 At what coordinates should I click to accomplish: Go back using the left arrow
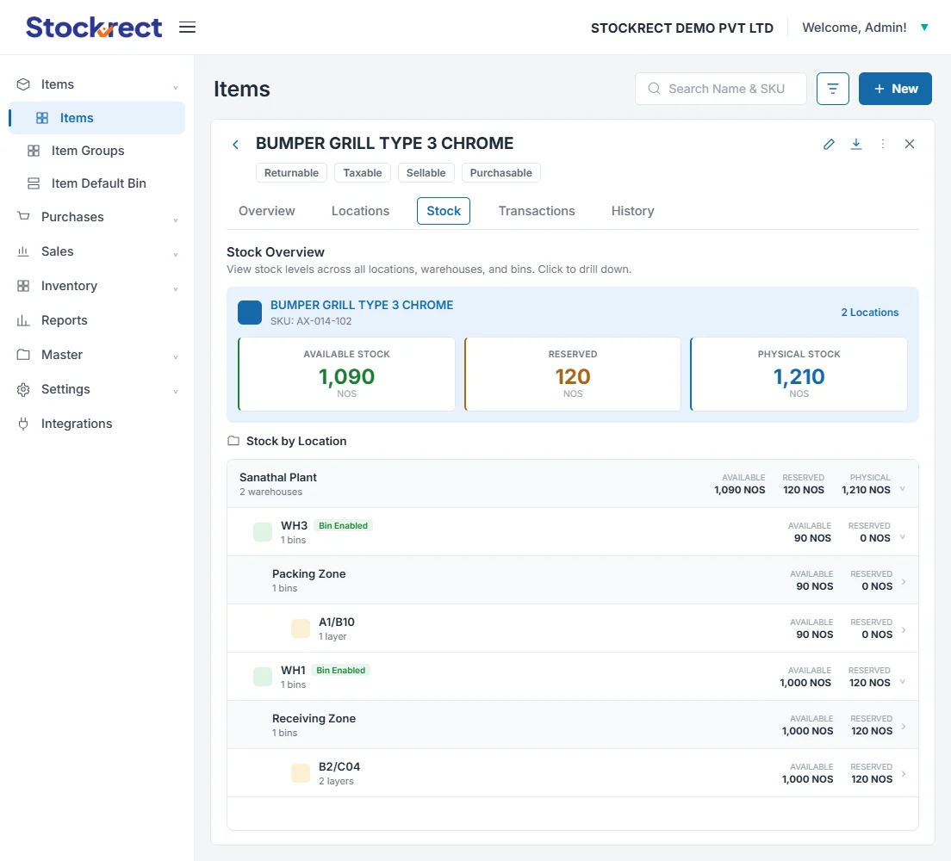pyautogui.click(x=235, y=145)
